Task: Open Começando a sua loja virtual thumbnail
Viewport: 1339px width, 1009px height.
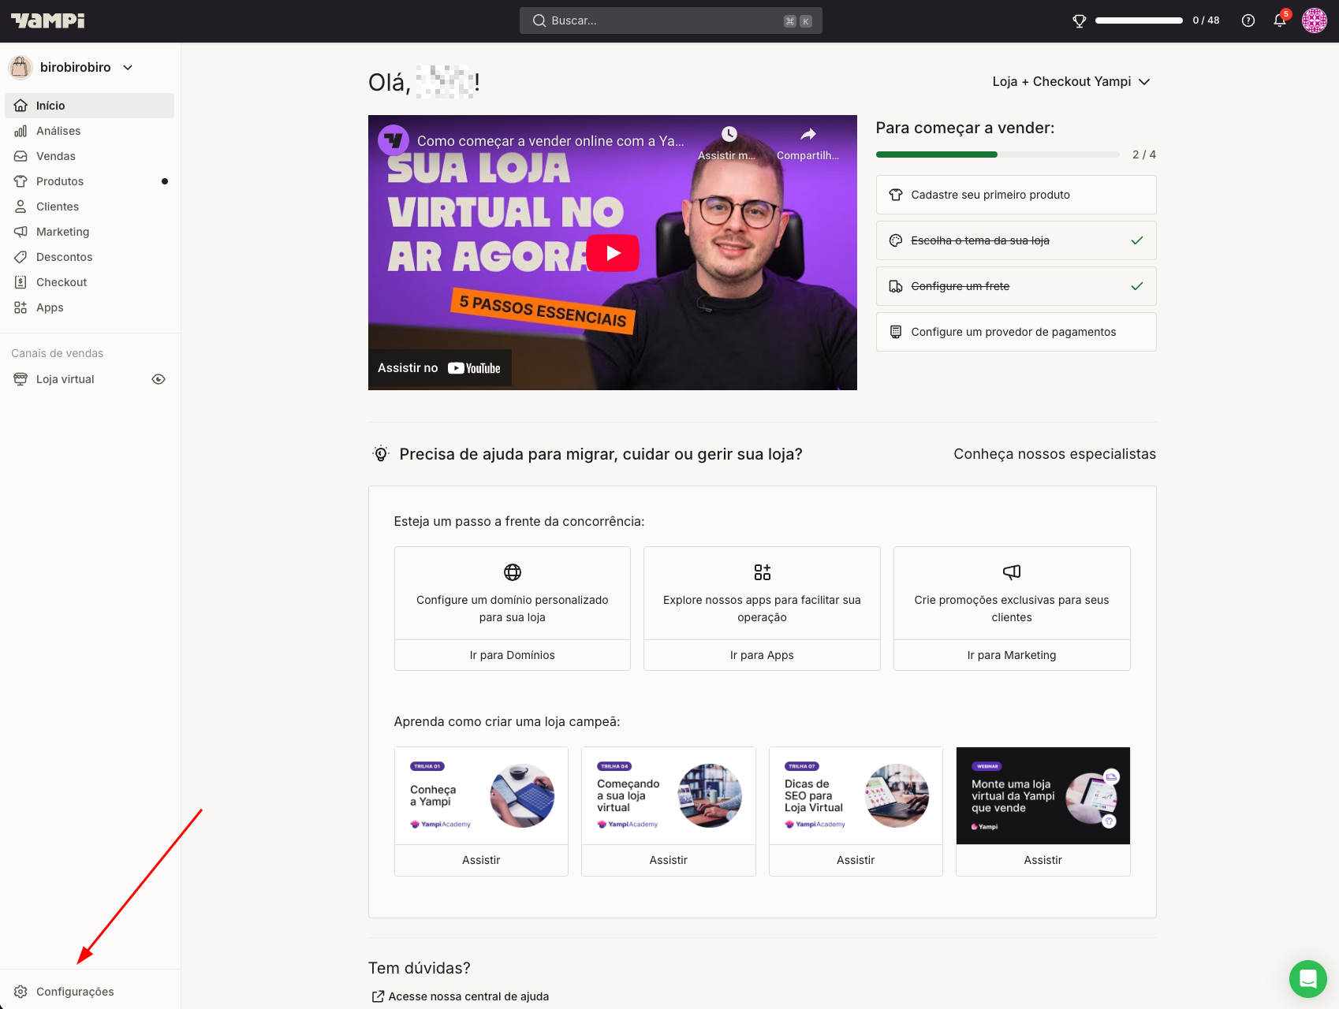Action: 669,795
